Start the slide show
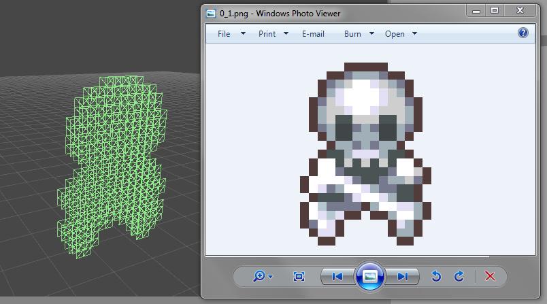 [370, 277]
